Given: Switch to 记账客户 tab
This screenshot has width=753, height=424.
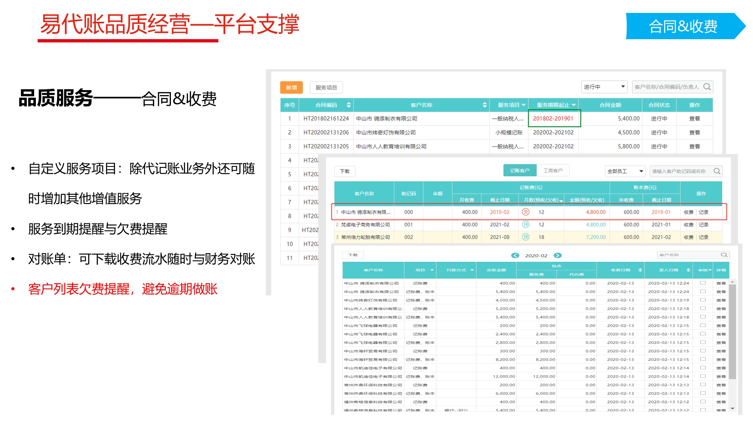Looking at the screenshot, I should click(x=520, y=170).
